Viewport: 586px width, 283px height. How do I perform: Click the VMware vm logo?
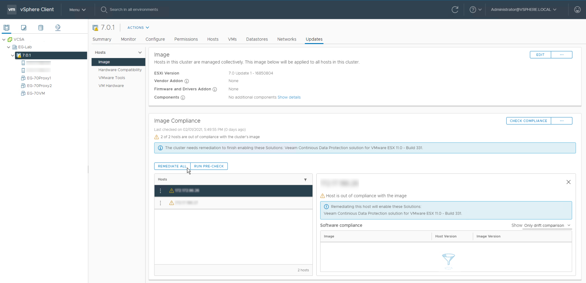[x=12, y=9]
